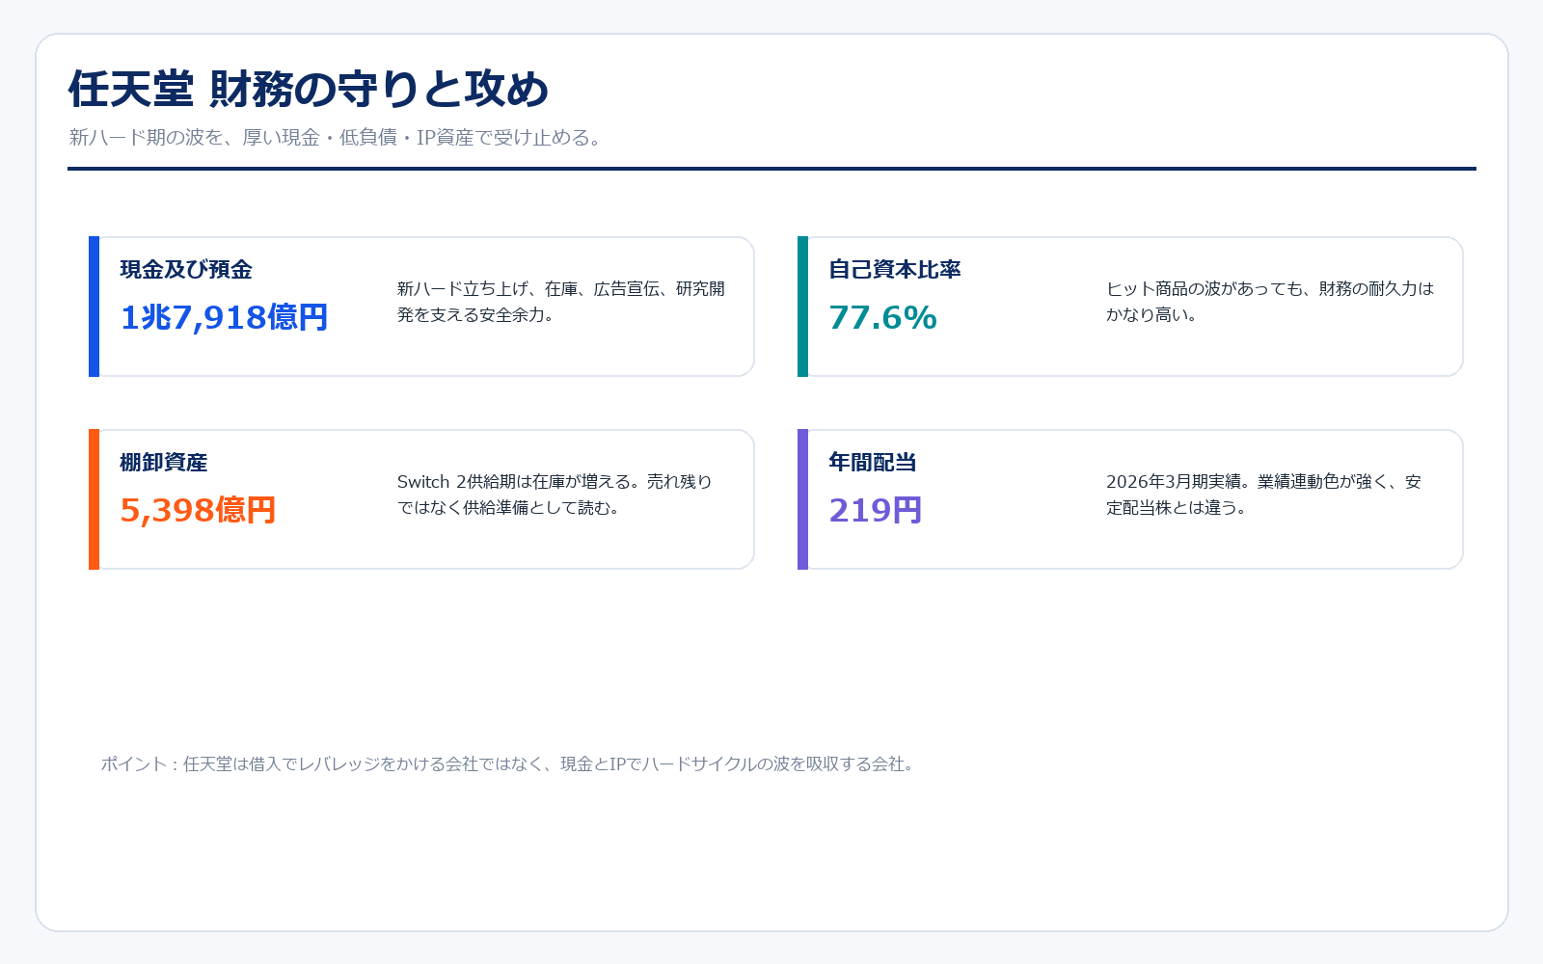Click the subtitle starting with 新ハード期の波を
The width and height of the screenshot is (1543, 964).
point(338,138)
